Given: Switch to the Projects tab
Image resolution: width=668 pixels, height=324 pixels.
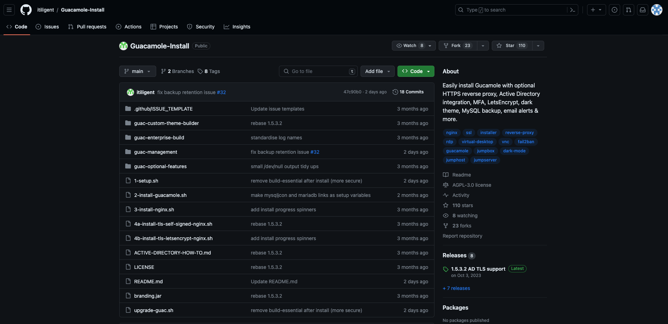Looking at the screenshot, I should coord(164,27).
